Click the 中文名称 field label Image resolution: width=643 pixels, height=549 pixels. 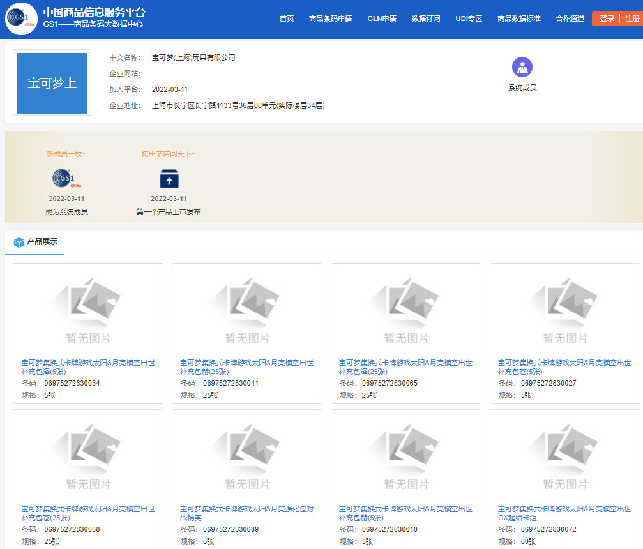[125, 58]
